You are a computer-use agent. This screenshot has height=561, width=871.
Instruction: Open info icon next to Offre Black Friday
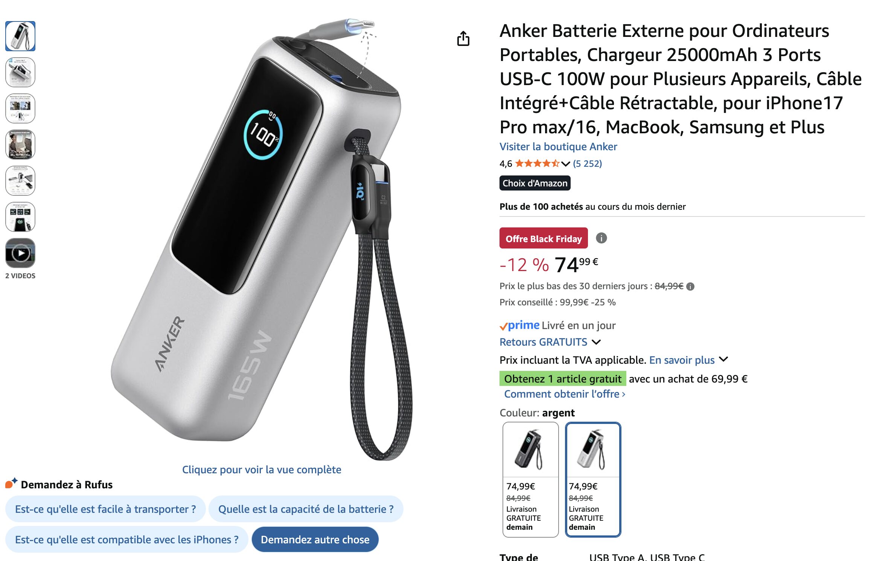601,238
